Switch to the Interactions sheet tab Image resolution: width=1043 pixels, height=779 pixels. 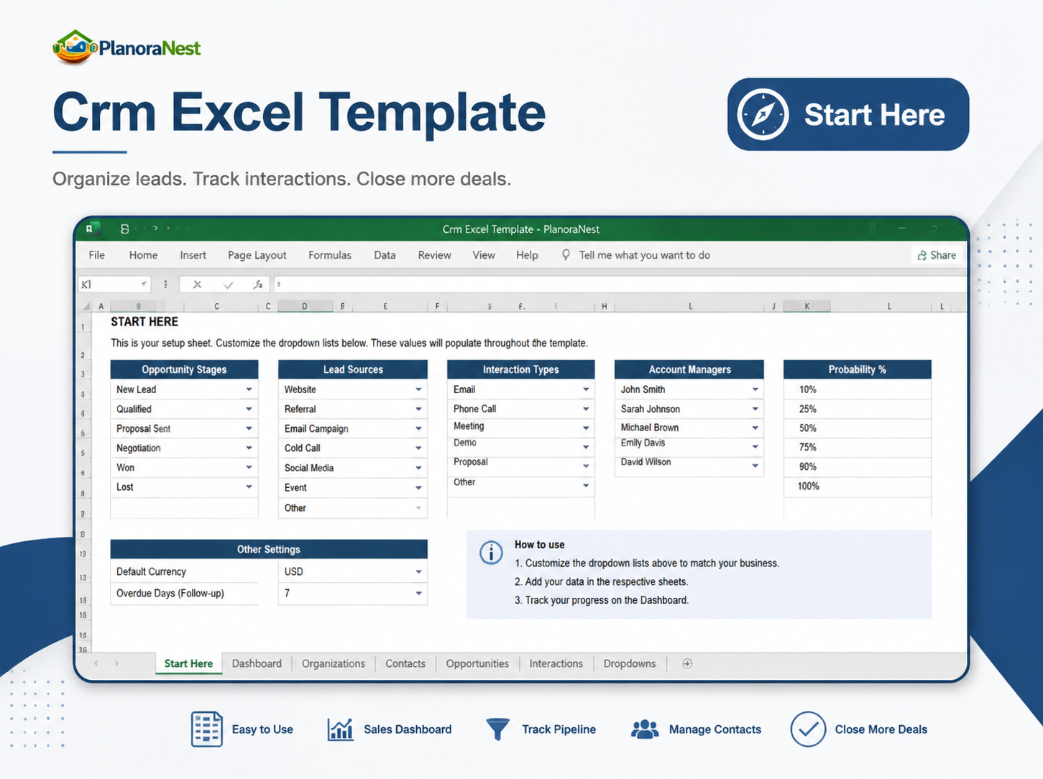556,663
